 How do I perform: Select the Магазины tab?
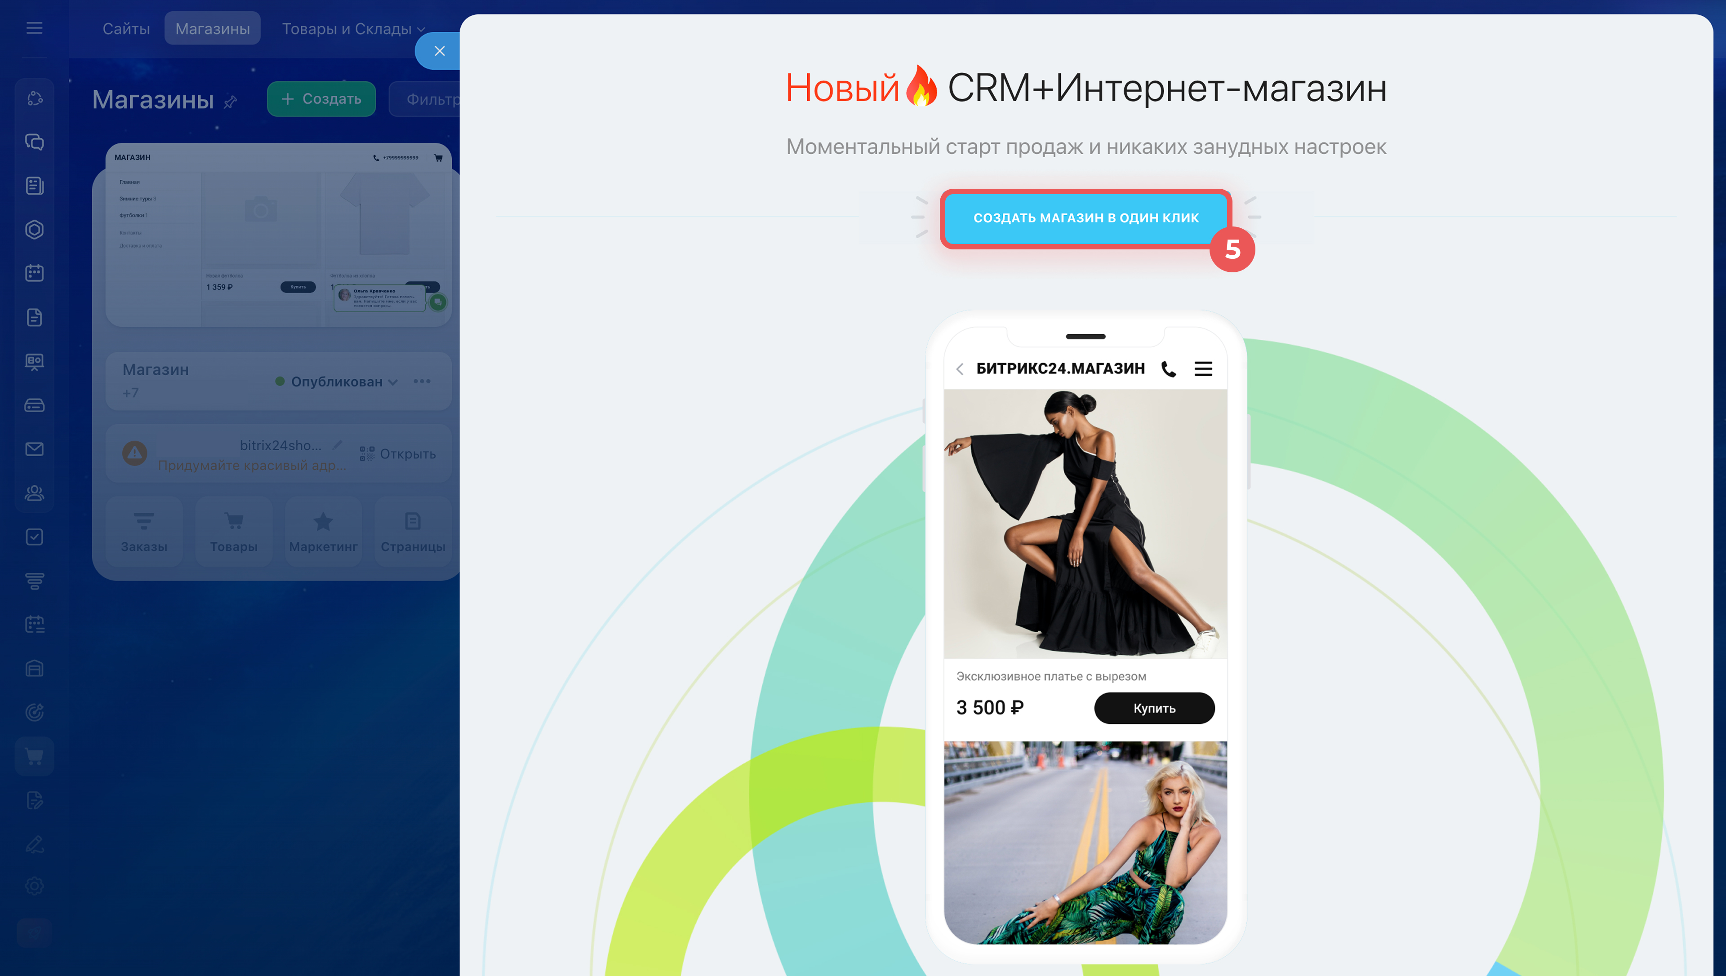click(x=213, y=29)
